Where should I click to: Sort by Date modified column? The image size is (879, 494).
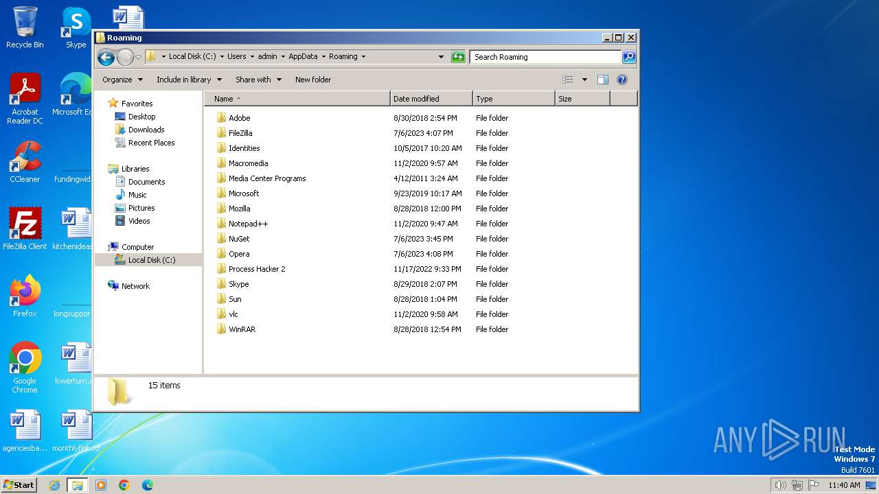[x=431, y=99]
